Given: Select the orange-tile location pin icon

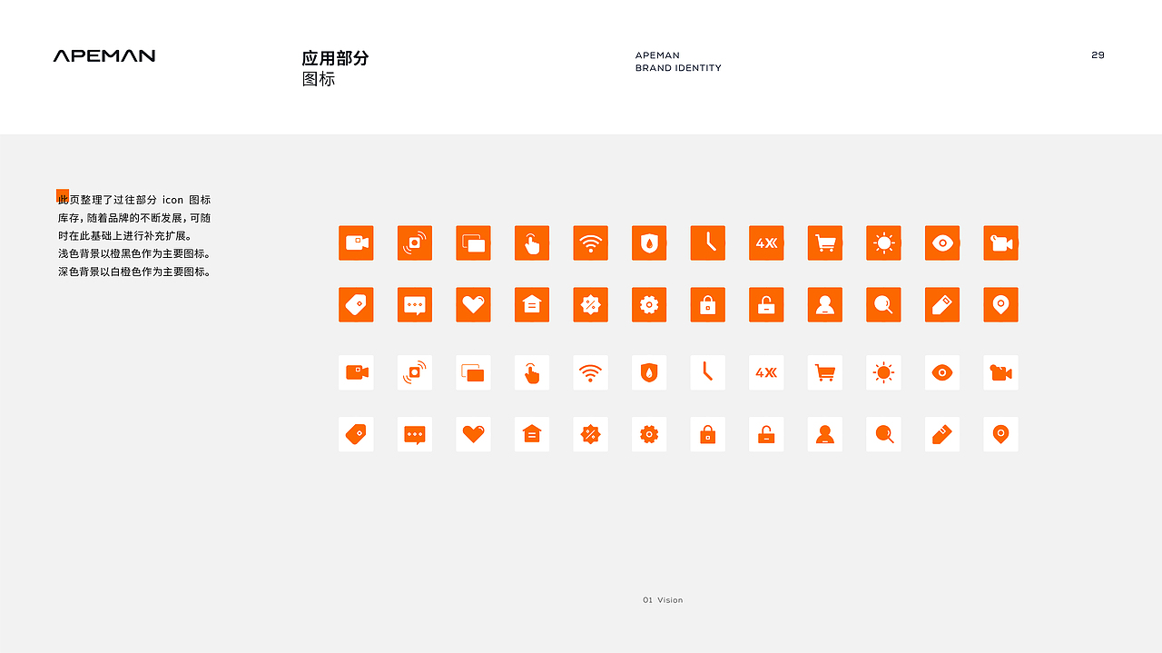Looking at the screenshot, I should click(x=1000, y=305).
